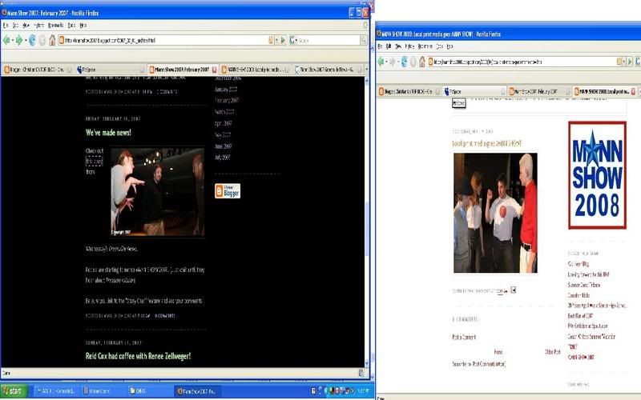This screenshot has width=641, height=400.
Task: Go Home in left Firefox window
Action: click(52, 40)
